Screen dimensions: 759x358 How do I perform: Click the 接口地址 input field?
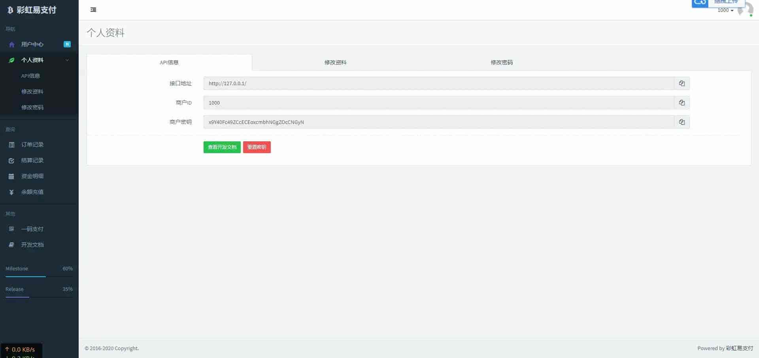pos(439,83)
